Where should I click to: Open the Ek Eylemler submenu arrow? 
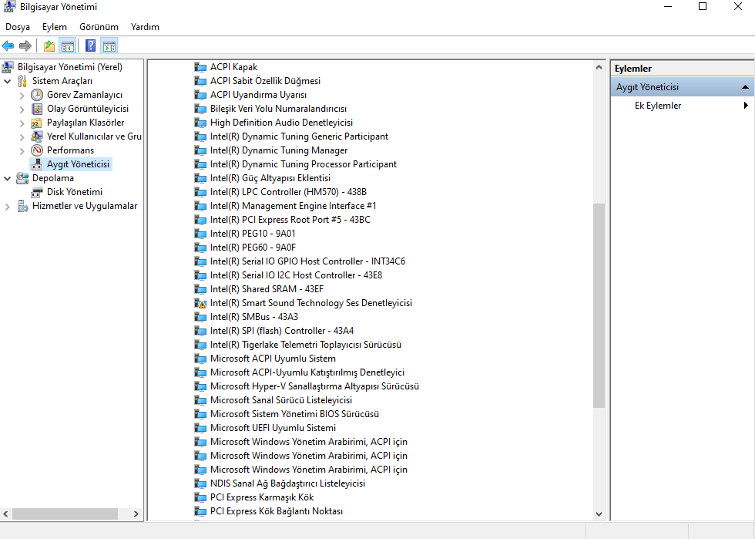point(746,106)
